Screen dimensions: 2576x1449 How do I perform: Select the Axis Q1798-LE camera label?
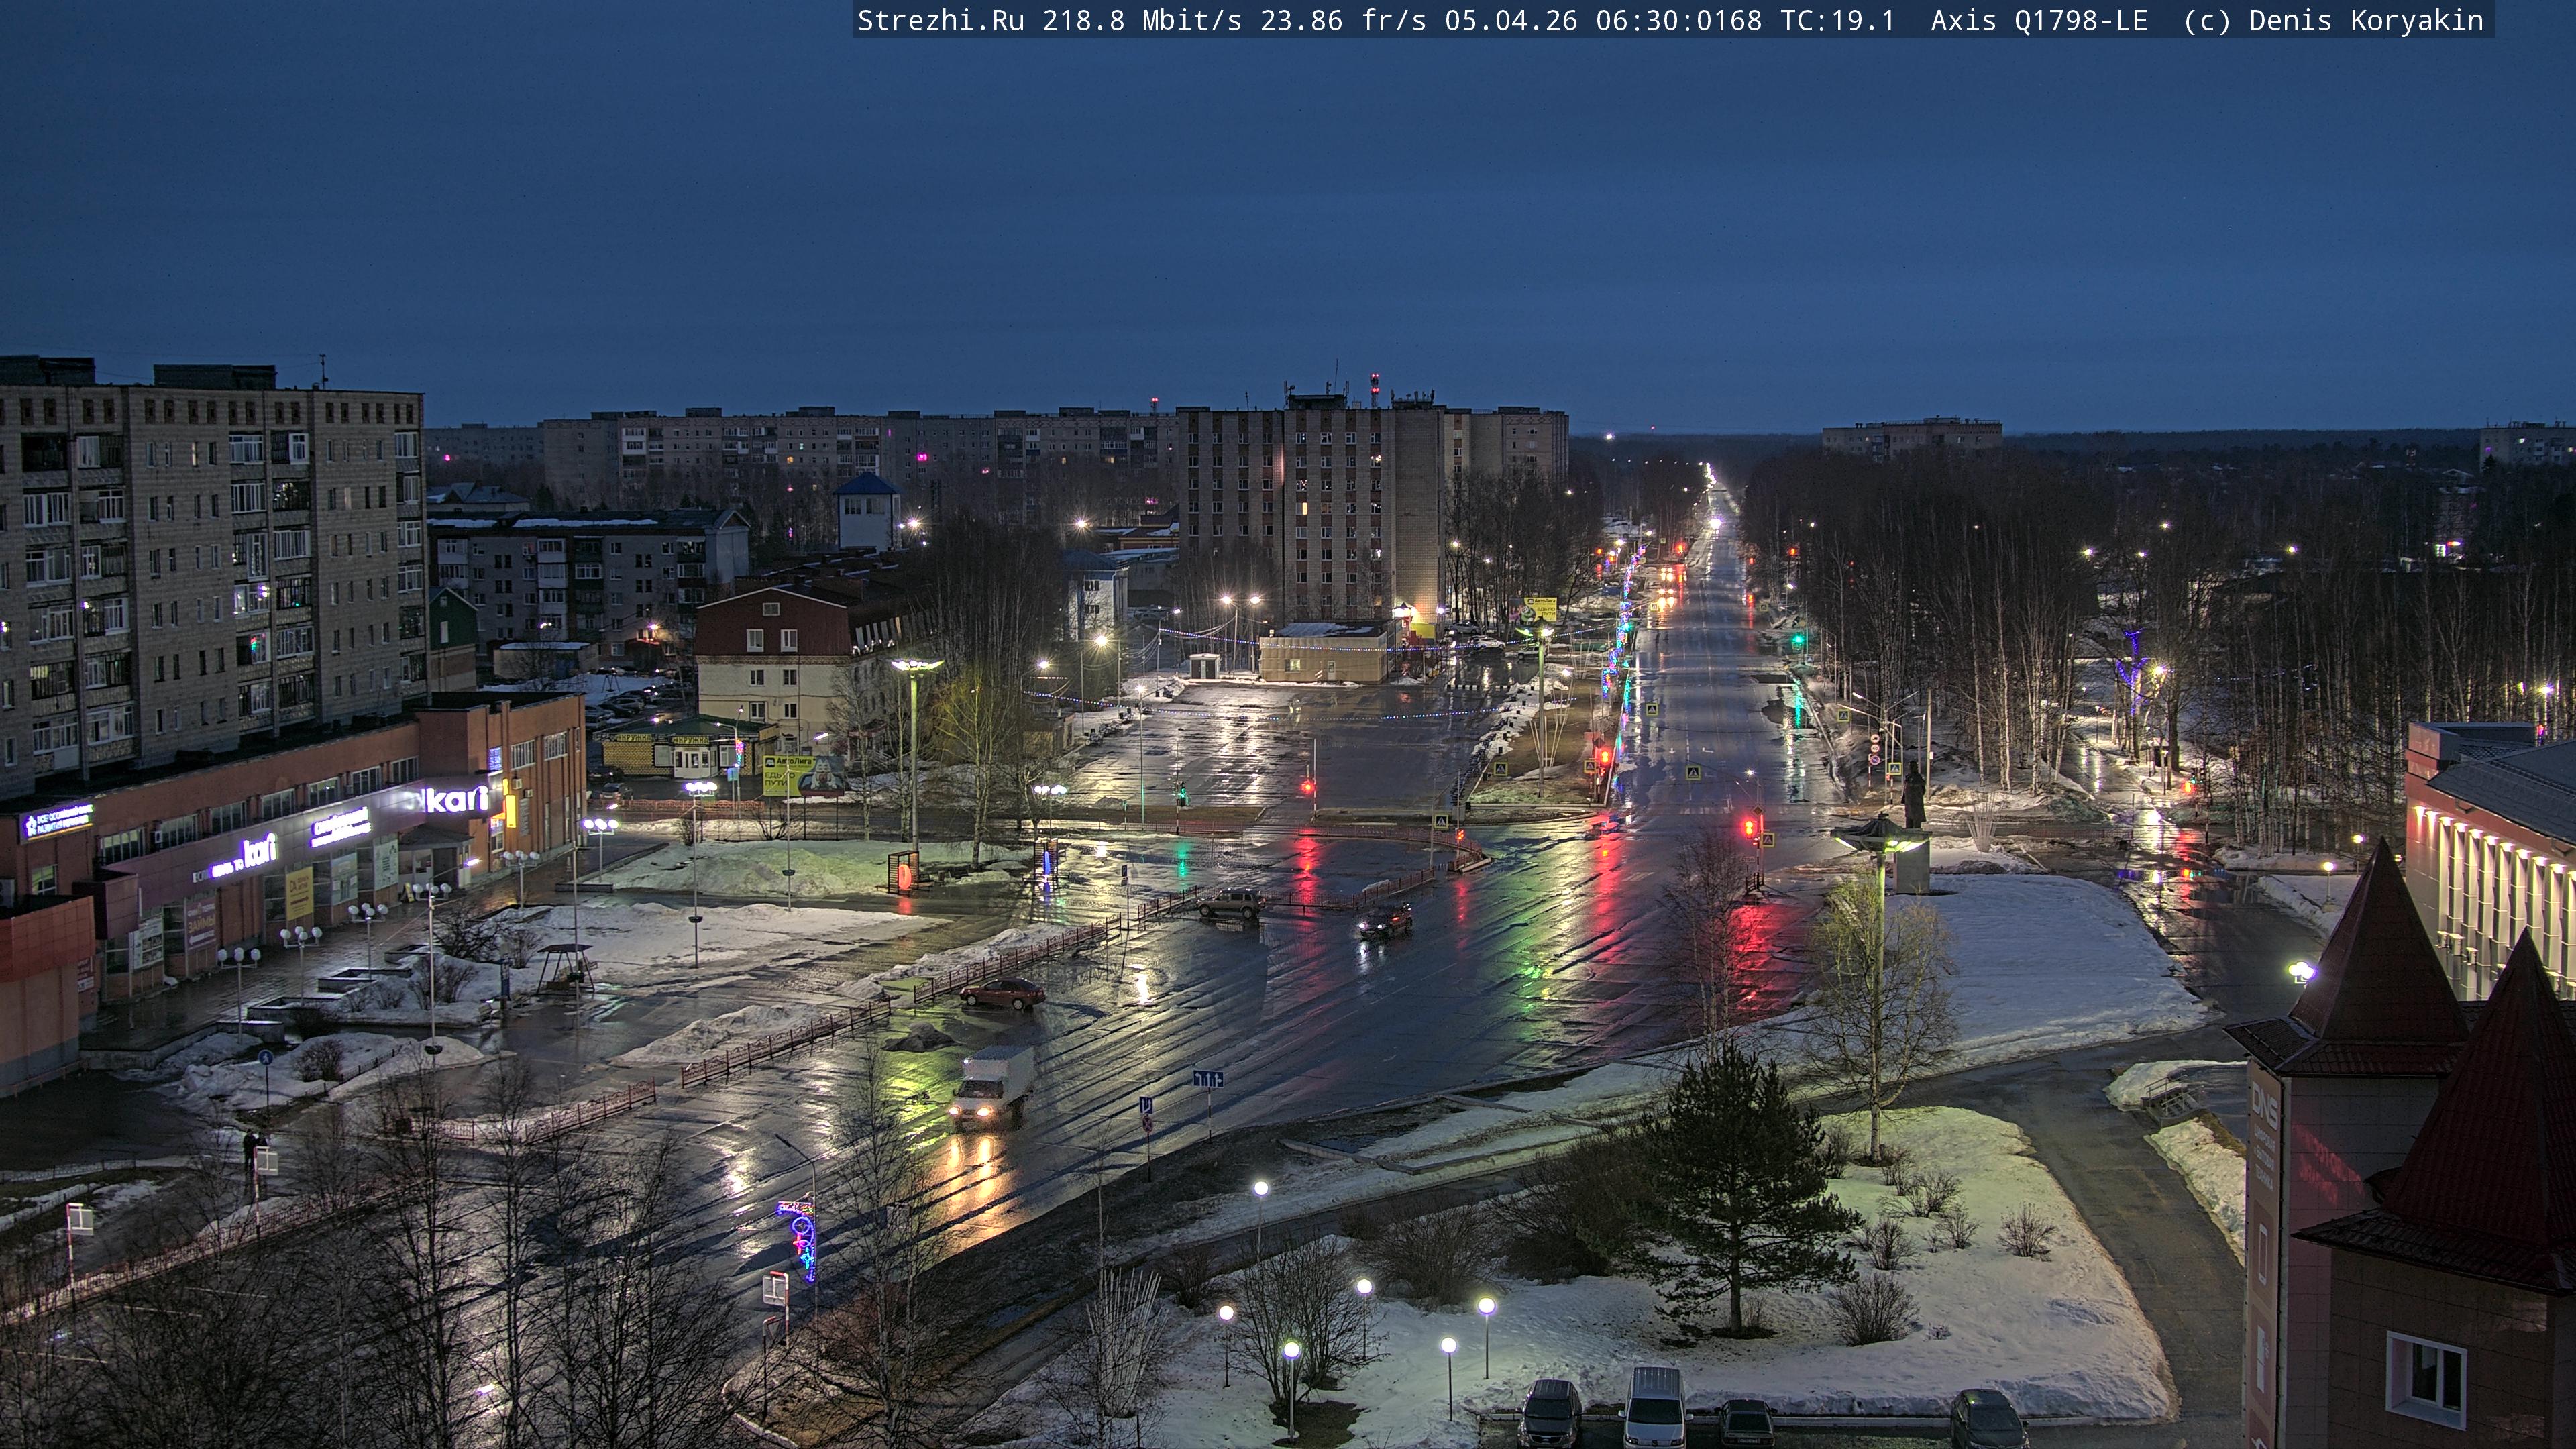(x=2038, y=20)
